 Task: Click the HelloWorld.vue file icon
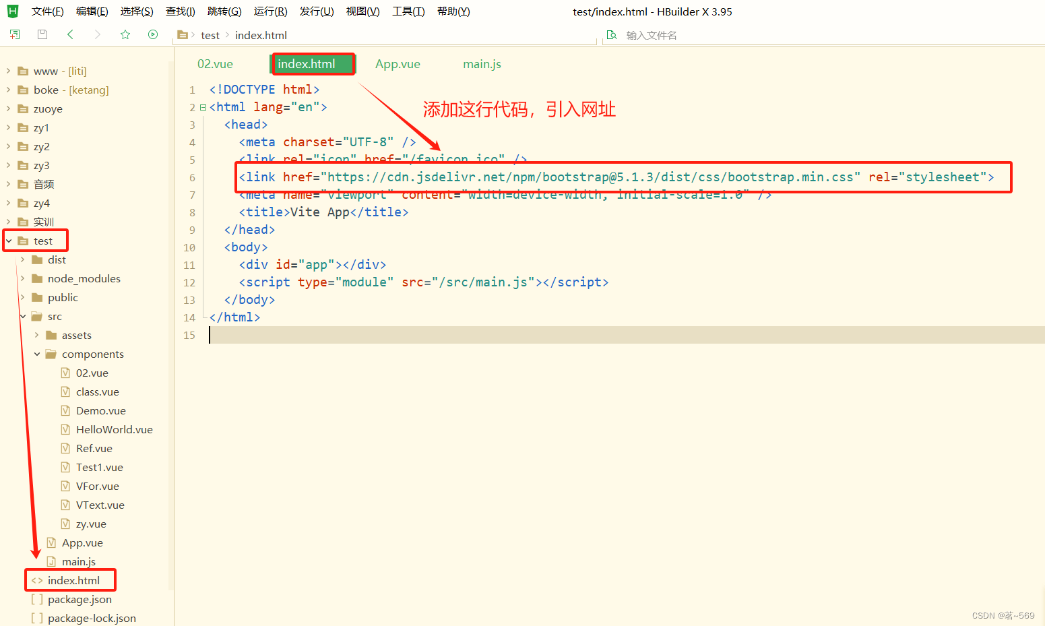(x=65, y=429)
